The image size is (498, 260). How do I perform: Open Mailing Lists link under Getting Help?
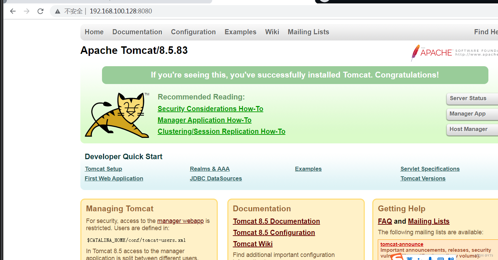(x=429, y=221)
